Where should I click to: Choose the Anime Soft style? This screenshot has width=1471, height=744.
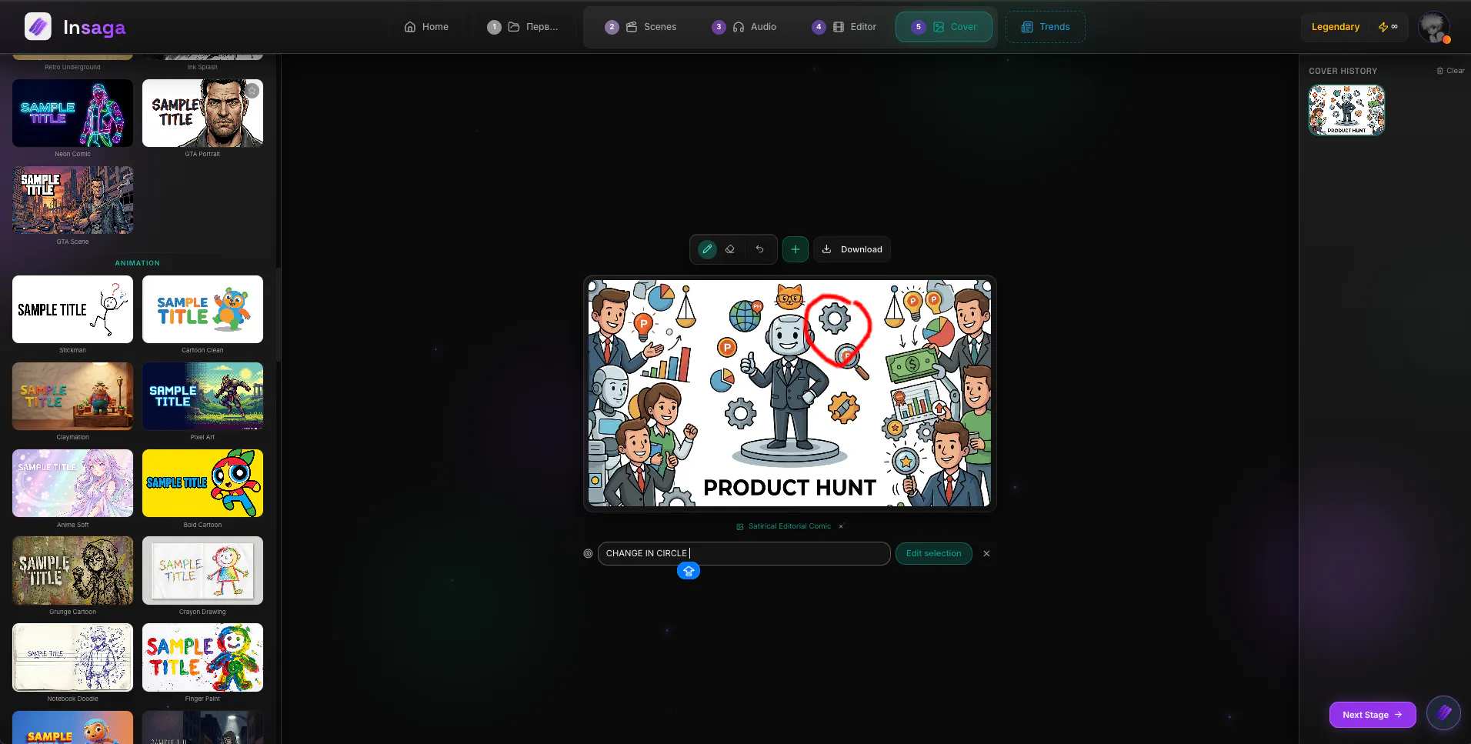(x=73, y=483)
